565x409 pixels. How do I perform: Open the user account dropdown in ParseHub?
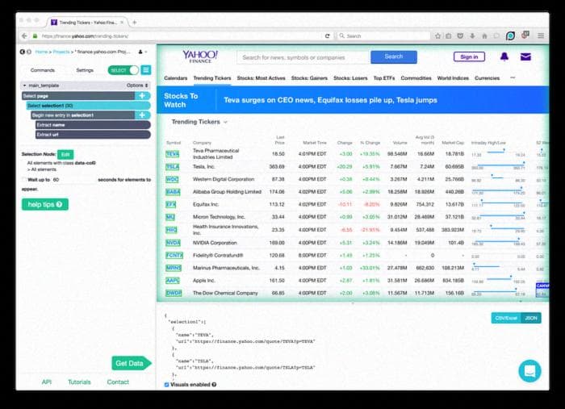click(143, 52)
